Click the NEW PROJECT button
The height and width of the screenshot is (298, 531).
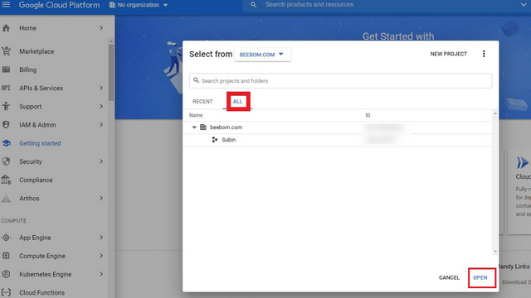coord(448,54)
